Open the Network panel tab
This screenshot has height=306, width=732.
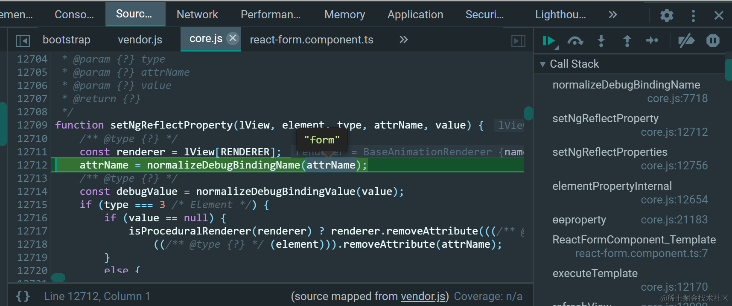pos(197,15)
